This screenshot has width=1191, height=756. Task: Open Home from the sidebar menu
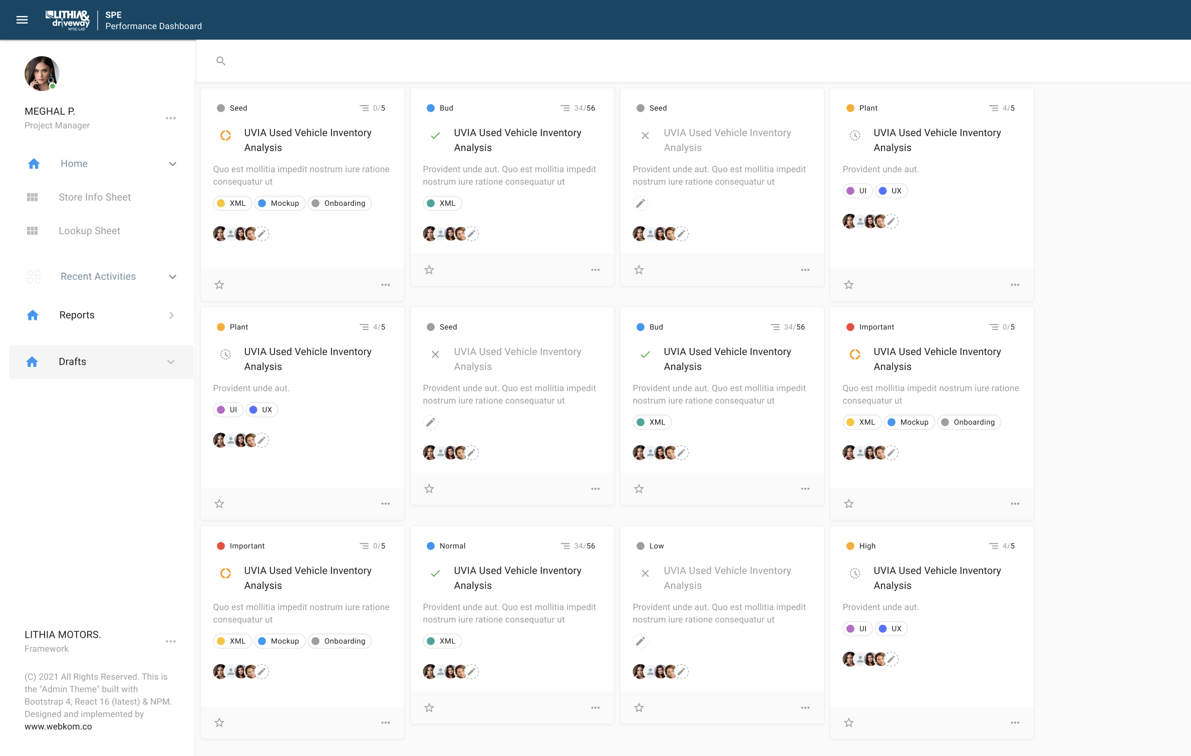pos(74,163)
